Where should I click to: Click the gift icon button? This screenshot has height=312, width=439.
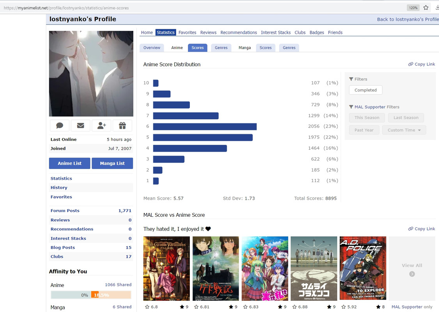[x=122, y=126]
